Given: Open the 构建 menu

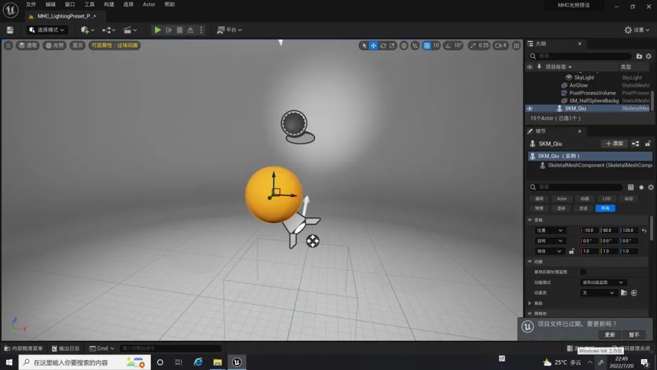Looking at the screenshot, I should coord(109,4).
